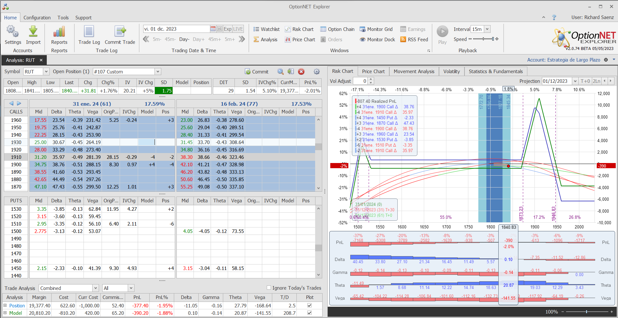Open the Home ribbon tab
618x318 pixels.
(10, 18)
